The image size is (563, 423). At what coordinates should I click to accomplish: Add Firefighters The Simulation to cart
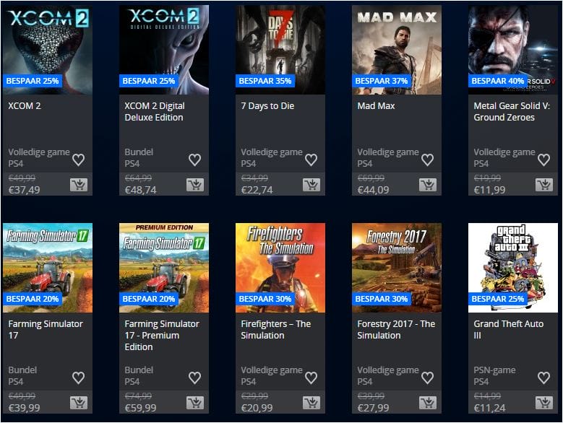311,403
